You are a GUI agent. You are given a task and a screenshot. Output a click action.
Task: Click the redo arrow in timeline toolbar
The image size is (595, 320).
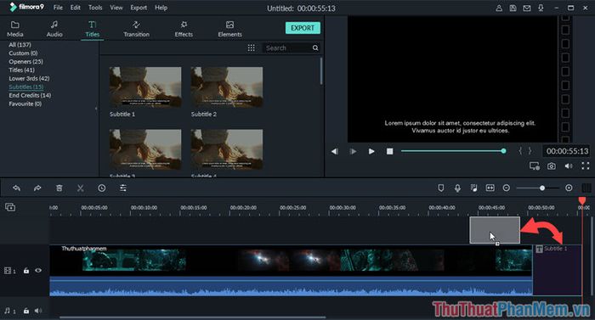(37, 188)
